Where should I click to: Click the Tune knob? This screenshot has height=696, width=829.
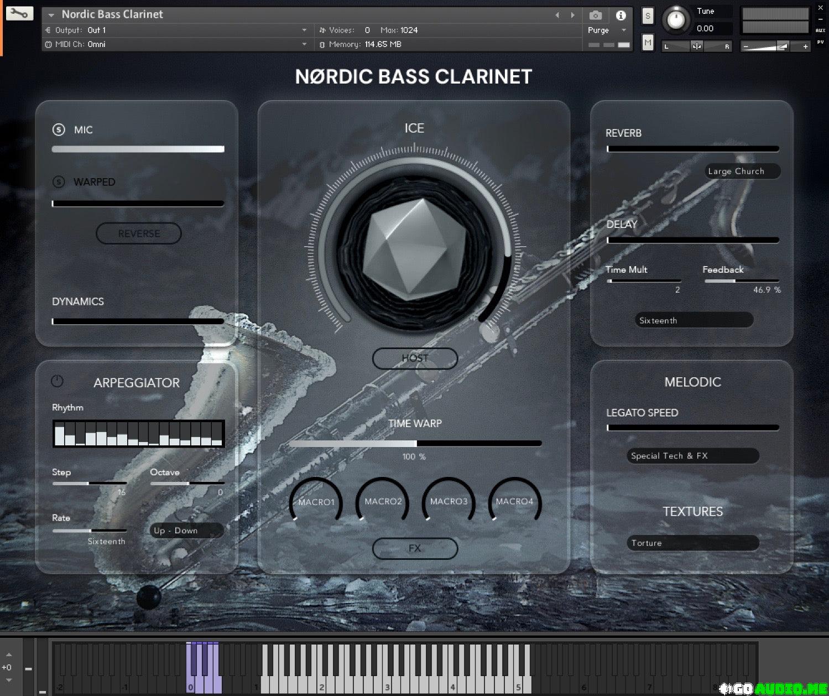click(676, 20)
